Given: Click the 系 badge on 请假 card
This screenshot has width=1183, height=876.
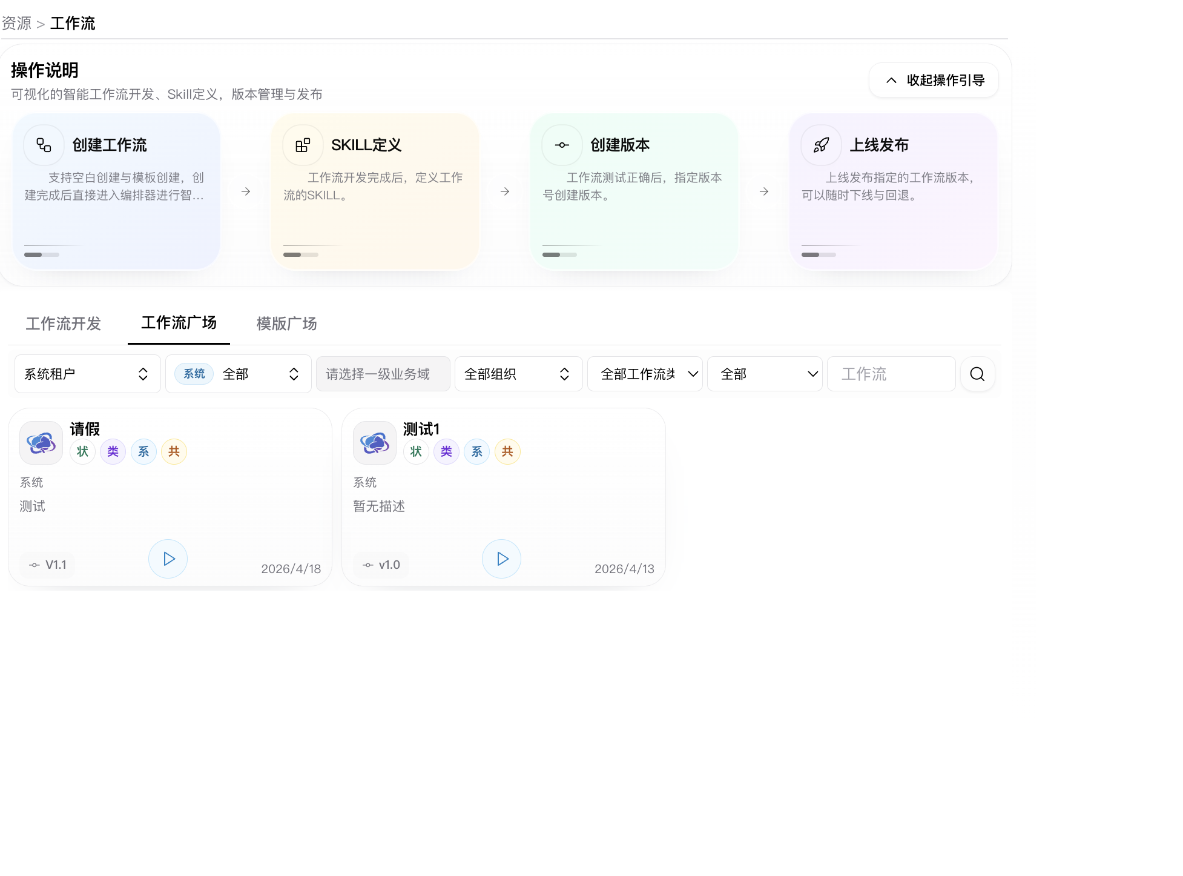Looking at the screenshot, I should pos(143,451).
